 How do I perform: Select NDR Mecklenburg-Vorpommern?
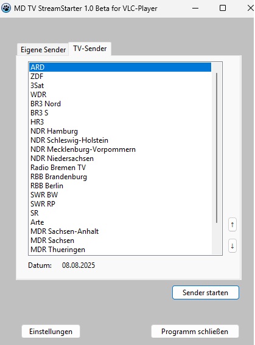(120, 149)
